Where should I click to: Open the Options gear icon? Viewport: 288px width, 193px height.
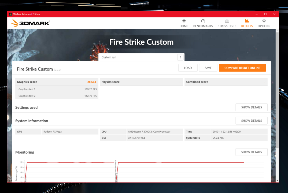[264, 21]
